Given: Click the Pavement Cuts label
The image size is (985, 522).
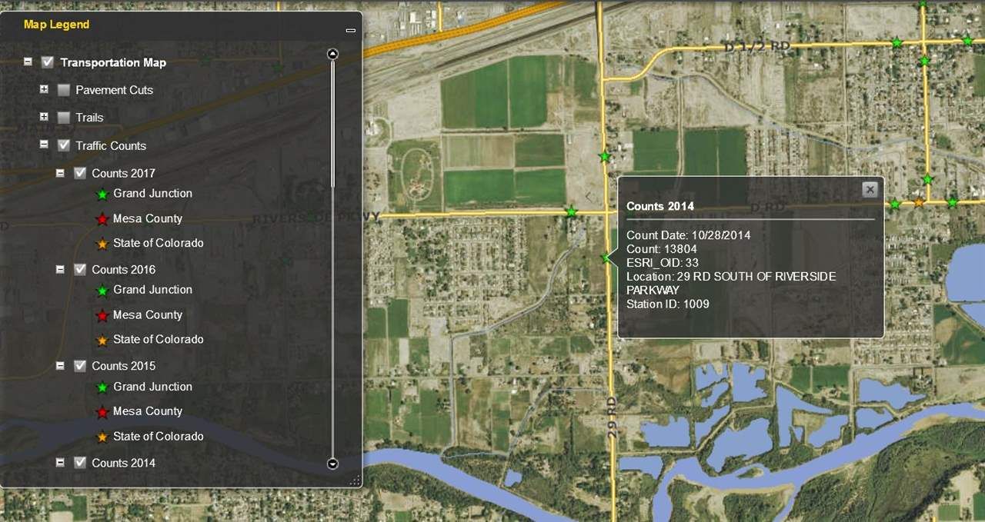Looking at the screenshot, I should (114, 90).
